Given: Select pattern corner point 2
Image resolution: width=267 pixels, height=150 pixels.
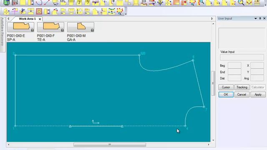Looking at the screenshot, I should (x=15, y=55).
